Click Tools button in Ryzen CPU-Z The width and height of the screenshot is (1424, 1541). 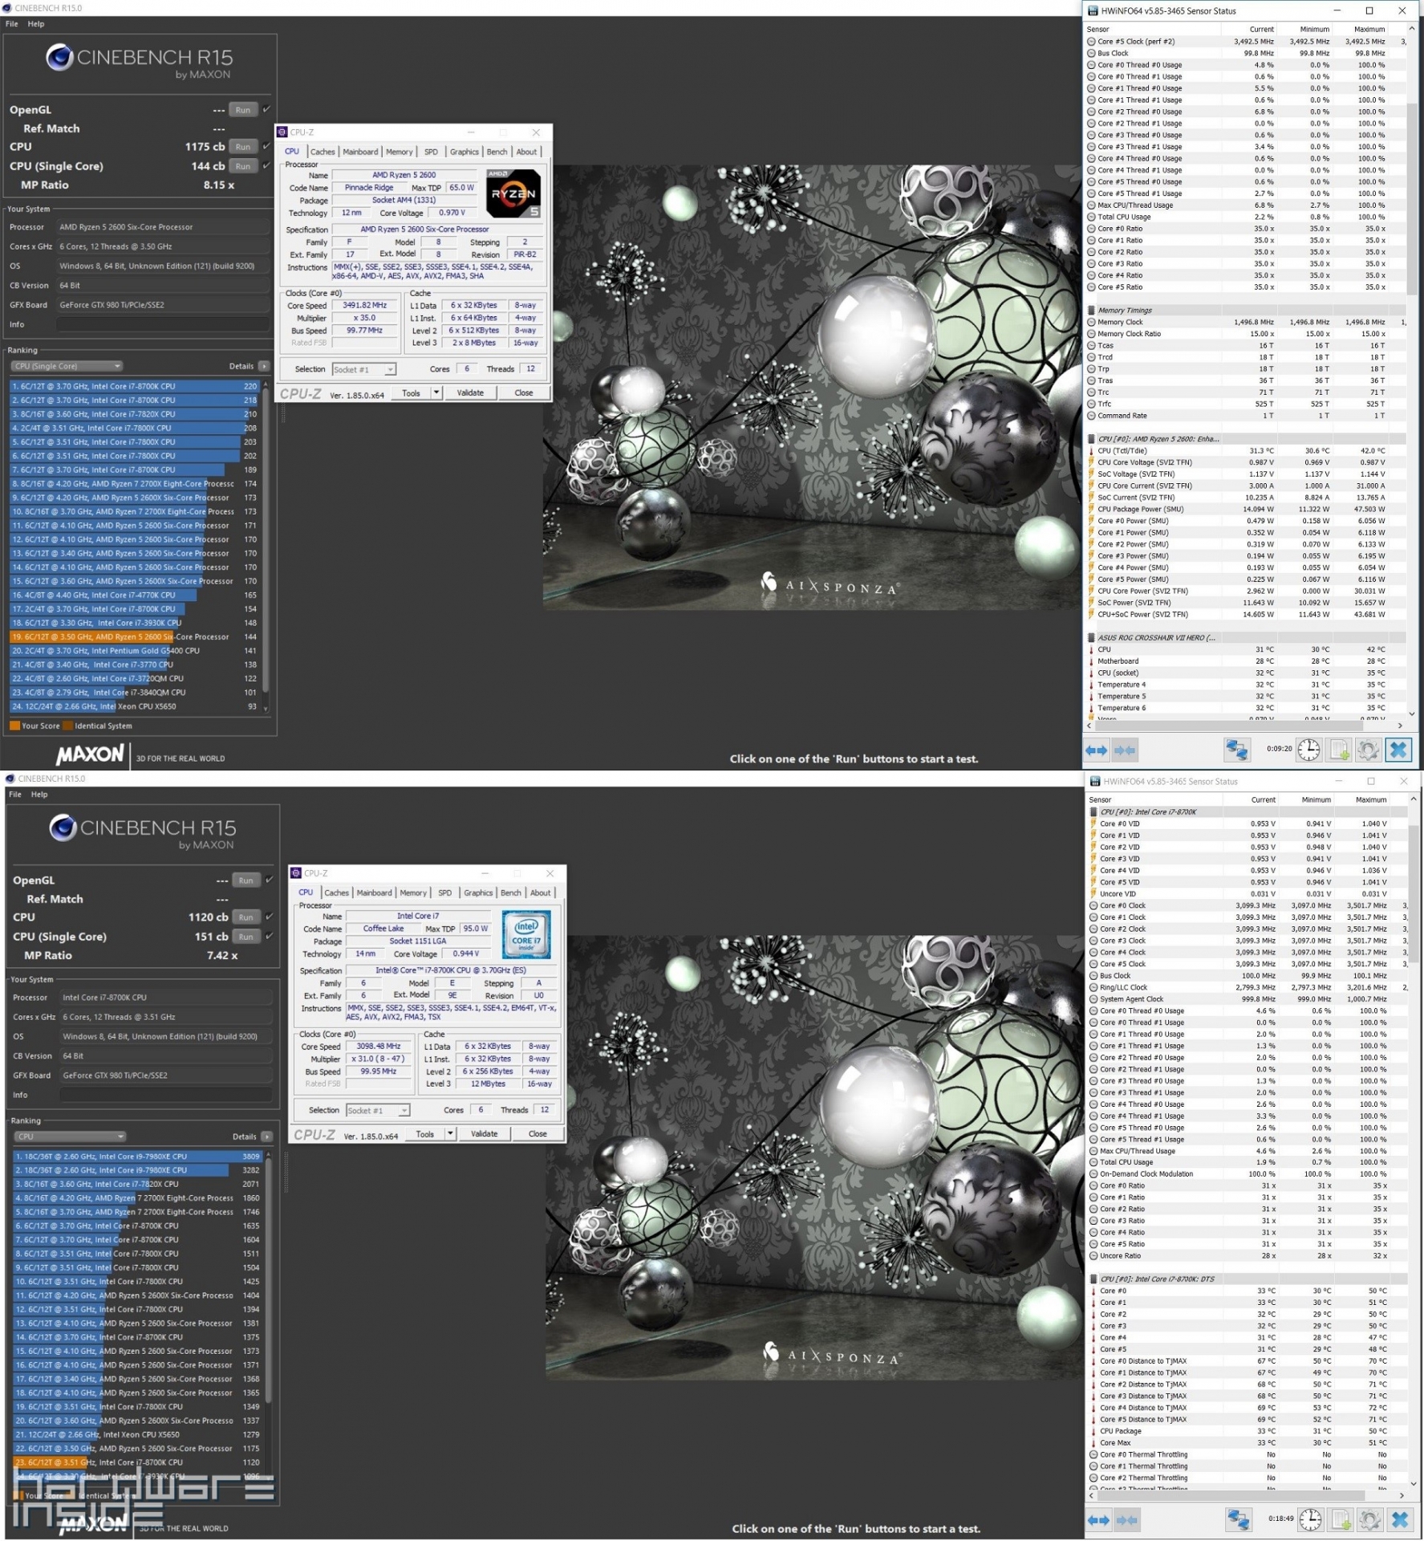coord(411,393)
